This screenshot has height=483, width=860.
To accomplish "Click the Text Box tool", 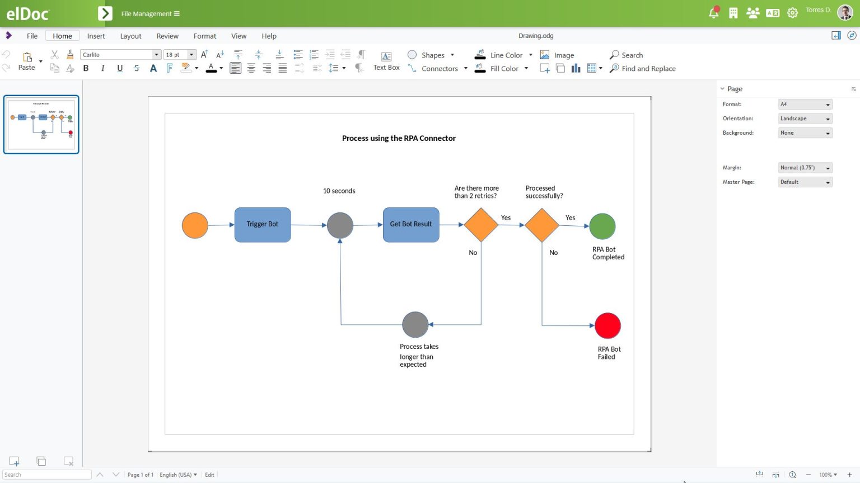I will [386, 61].
